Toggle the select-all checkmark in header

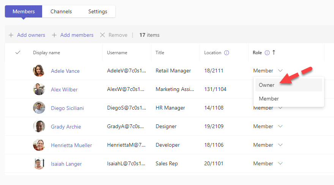[18, 52]
